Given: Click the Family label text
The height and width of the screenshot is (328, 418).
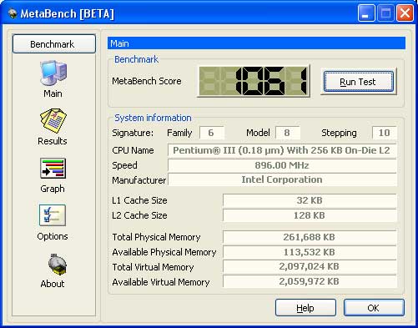Looking at the screenshot, I should click(179, 133).
